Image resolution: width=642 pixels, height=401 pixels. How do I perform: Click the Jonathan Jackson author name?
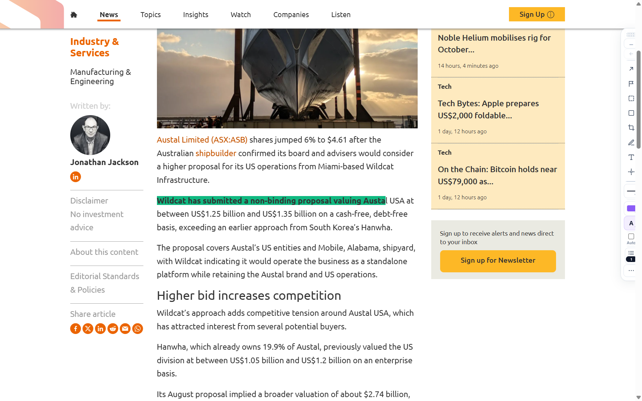(104, 162)
